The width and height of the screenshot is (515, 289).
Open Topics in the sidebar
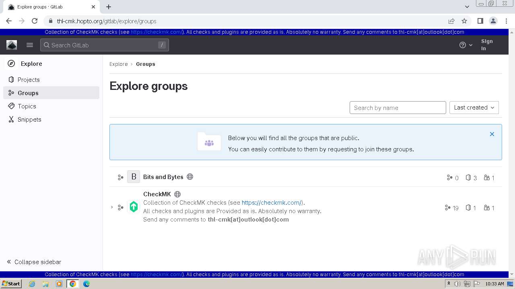[x=51, y=106]
